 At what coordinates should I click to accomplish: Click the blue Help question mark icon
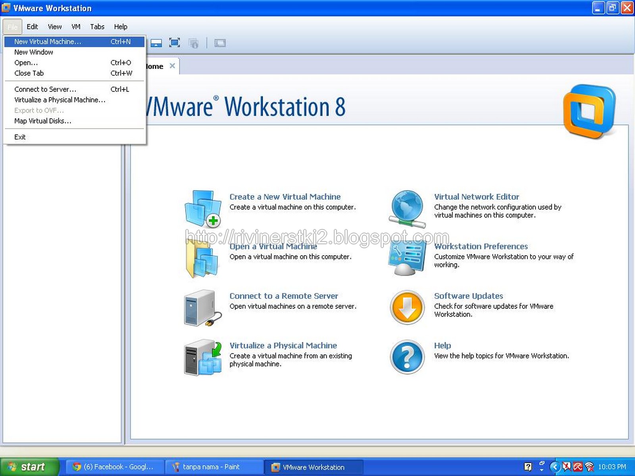coord(407,357)
